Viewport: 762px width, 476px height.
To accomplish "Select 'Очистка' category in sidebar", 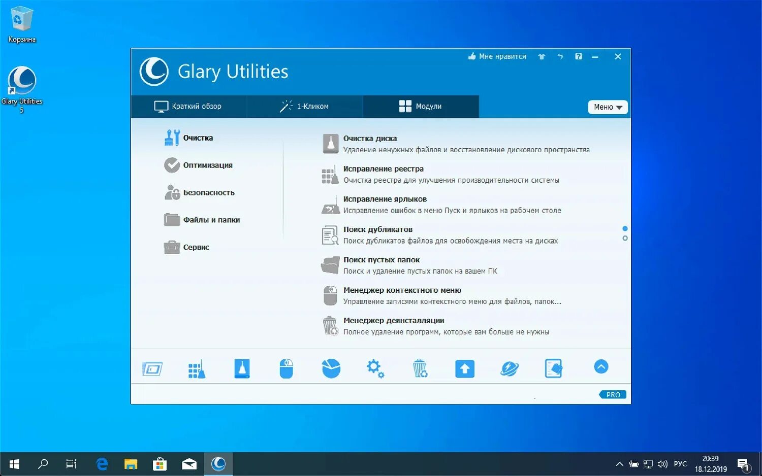I will click(189, 138).
